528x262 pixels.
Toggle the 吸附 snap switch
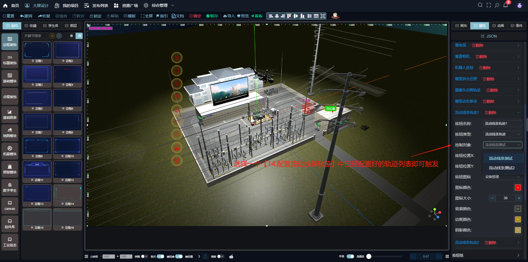point(221,256)
